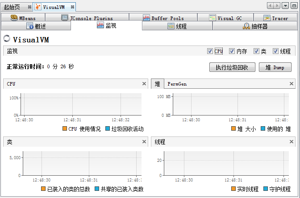The width and height of the screenshot is (300, 198).
Task: Close the CPU chart panel
Action: click(144, 84)
